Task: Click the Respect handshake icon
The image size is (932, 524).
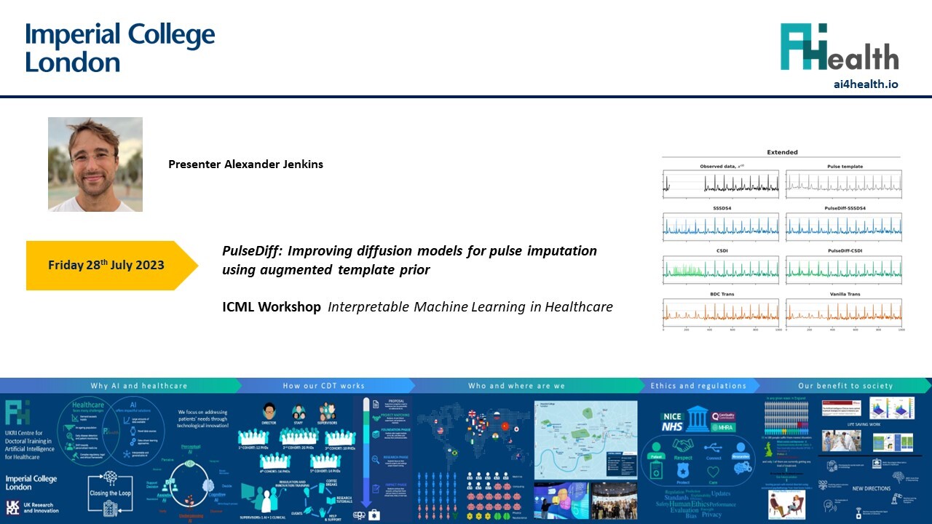Action: click(x=683, y=445)
